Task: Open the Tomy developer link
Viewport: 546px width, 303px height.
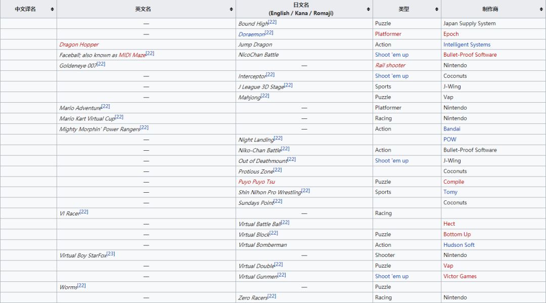Action: click(x=450, y=192)
